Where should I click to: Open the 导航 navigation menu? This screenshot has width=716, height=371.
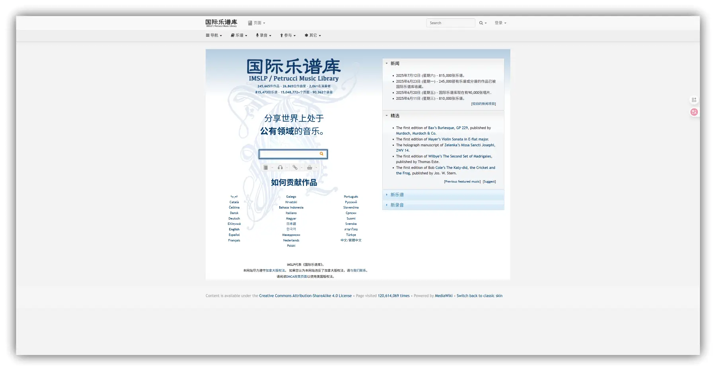pos(214,35)
